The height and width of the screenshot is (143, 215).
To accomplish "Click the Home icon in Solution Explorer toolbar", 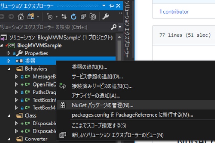I will [20, 17].
